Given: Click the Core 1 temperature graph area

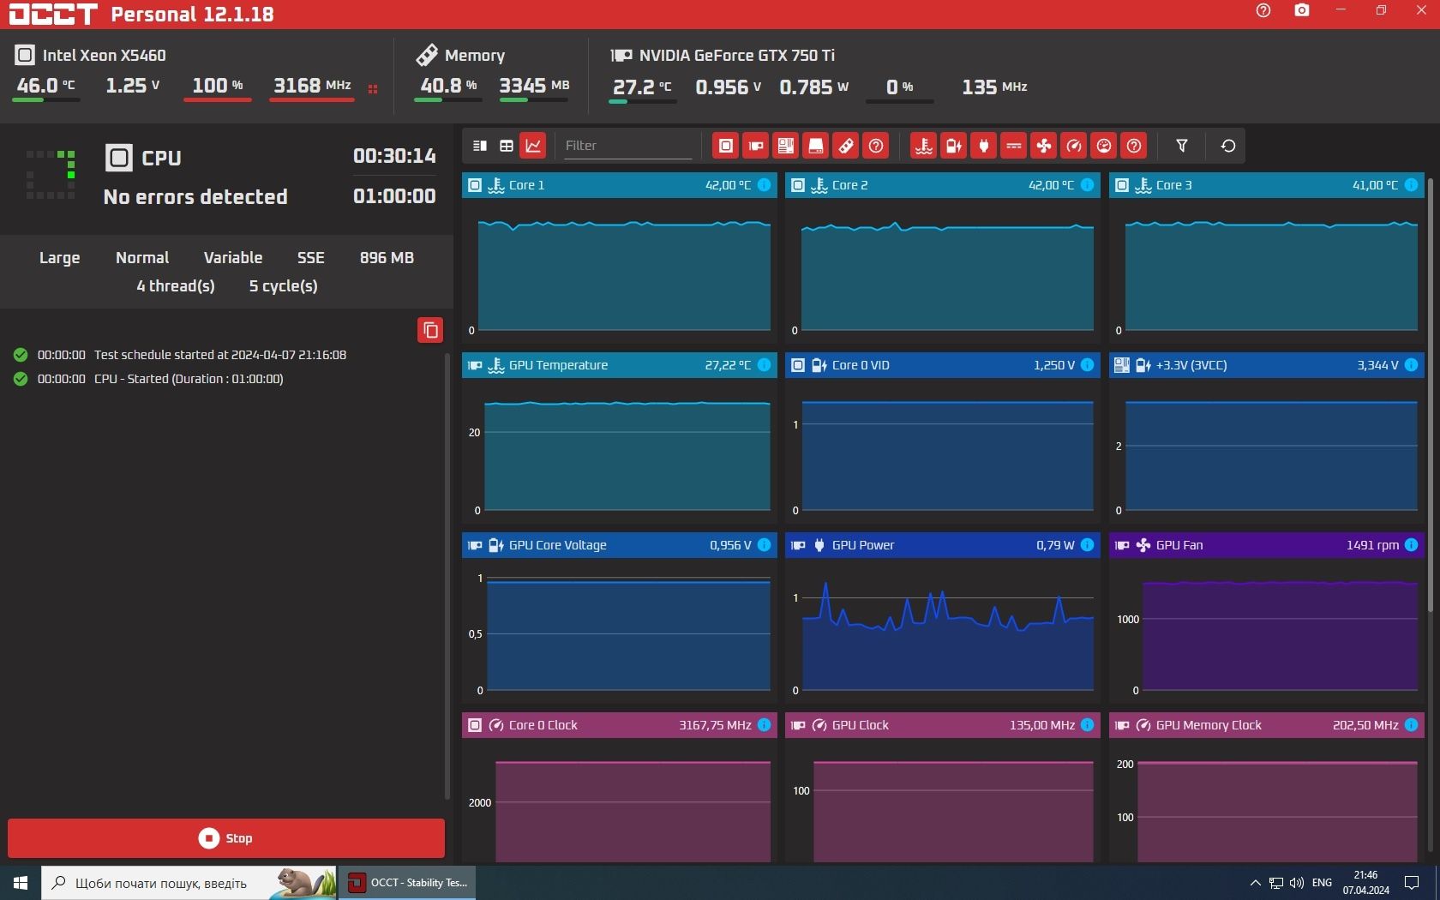Looking at the screenshot, I should click(x=620, y=271).
